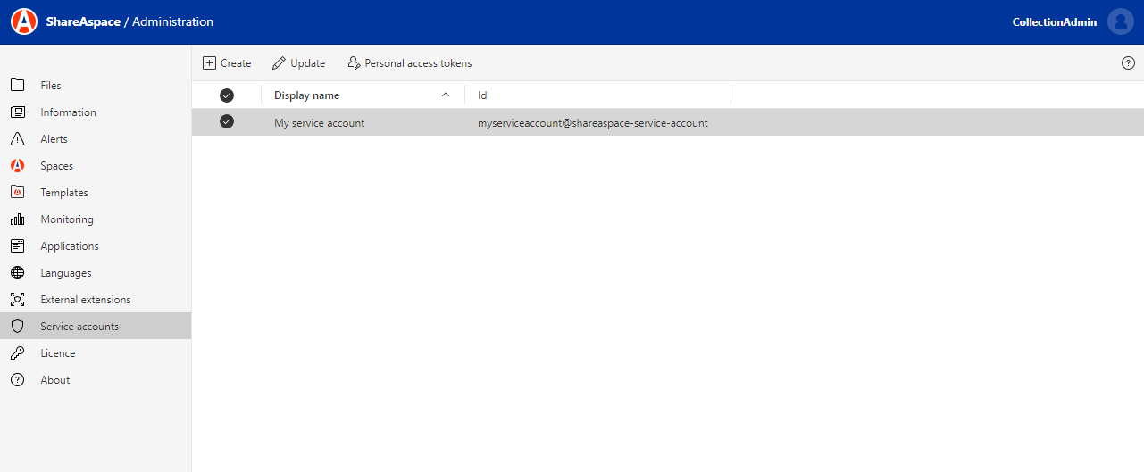Click the Files folder icon
This screenshot has width=1144, height=472.
[17, 86]
